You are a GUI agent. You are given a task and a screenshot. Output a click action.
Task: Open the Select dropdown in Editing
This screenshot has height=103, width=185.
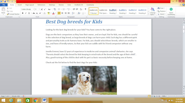(x=162, y=14)
